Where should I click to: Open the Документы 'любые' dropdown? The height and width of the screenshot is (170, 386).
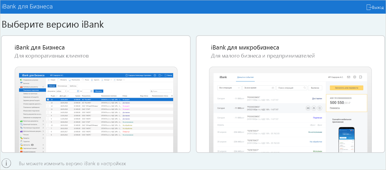61,91
